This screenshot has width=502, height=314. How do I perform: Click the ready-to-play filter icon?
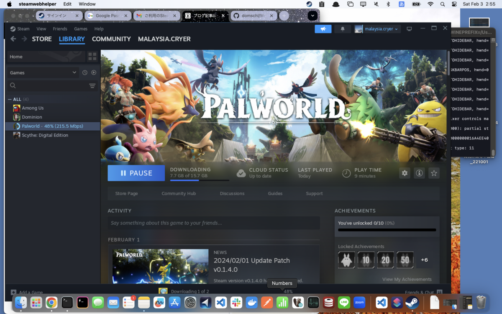pyautogui.click(x=94, y=72)
